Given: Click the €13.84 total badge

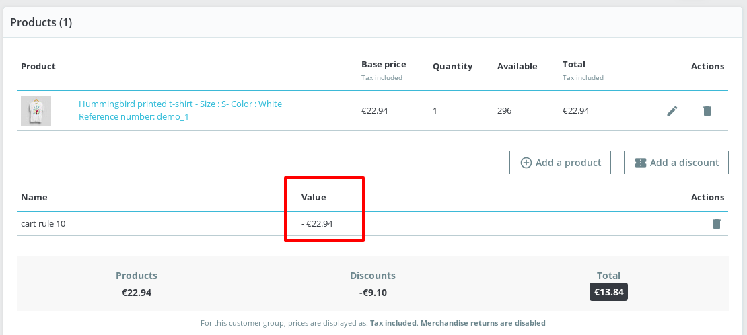Looking at the screenshot, I should (x=608, y=292).
